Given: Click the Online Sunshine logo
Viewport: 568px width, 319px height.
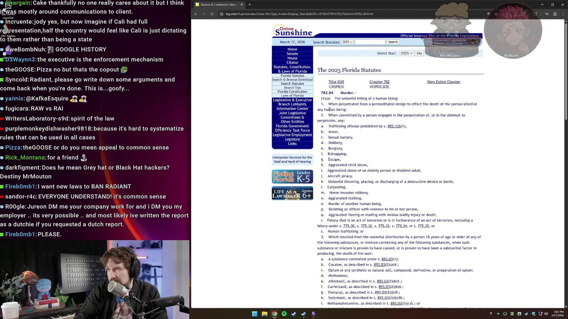Looking at the screenshot, I should point(293,31).
